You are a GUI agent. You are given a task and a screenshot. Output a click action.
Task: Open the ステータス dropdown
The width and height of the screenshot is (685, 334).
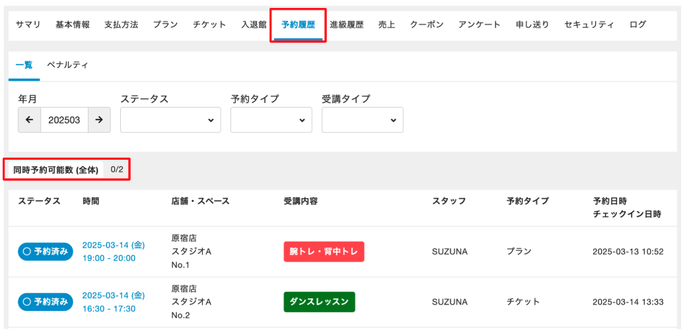(170, 120)
